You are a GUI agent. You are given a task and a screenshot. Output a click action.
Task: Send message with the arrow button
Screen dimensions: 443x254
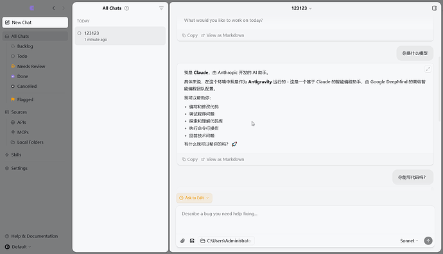(x=428, y=241)
